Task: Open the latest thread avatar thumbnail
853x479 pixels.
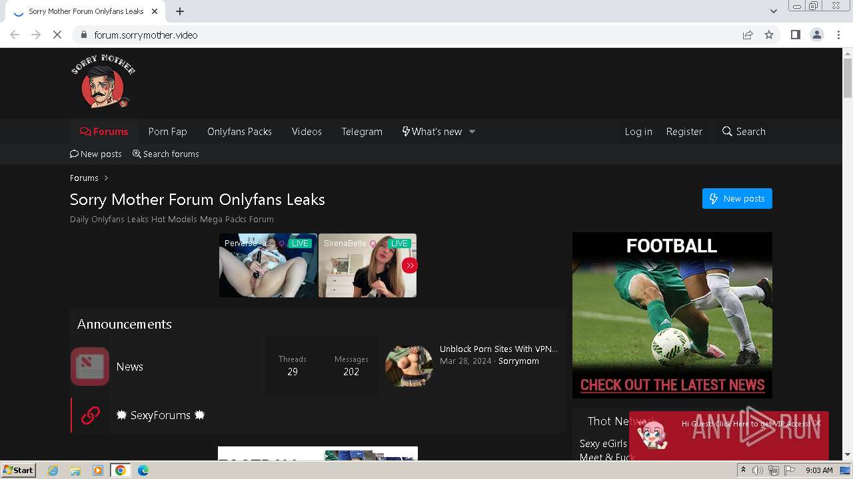Action: click(x=409, y=366)
